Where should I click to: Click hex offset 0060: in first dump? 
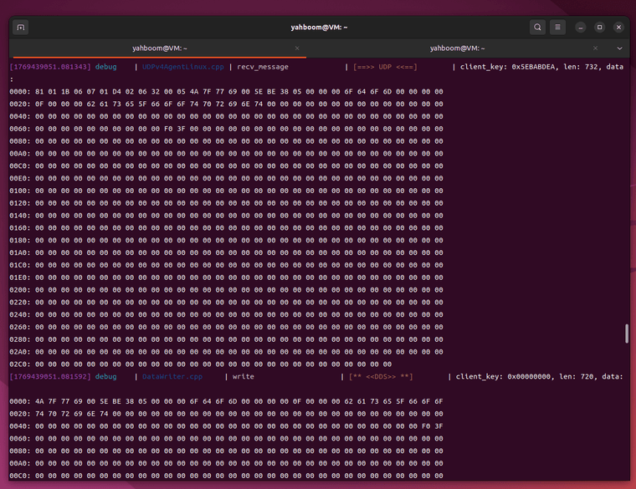(x=20, y=129)
